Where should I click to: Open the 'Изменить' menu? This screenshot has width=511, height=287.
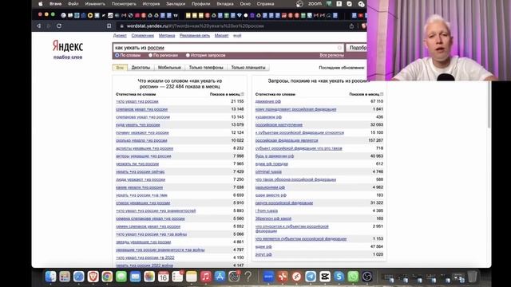coord(95,4)
